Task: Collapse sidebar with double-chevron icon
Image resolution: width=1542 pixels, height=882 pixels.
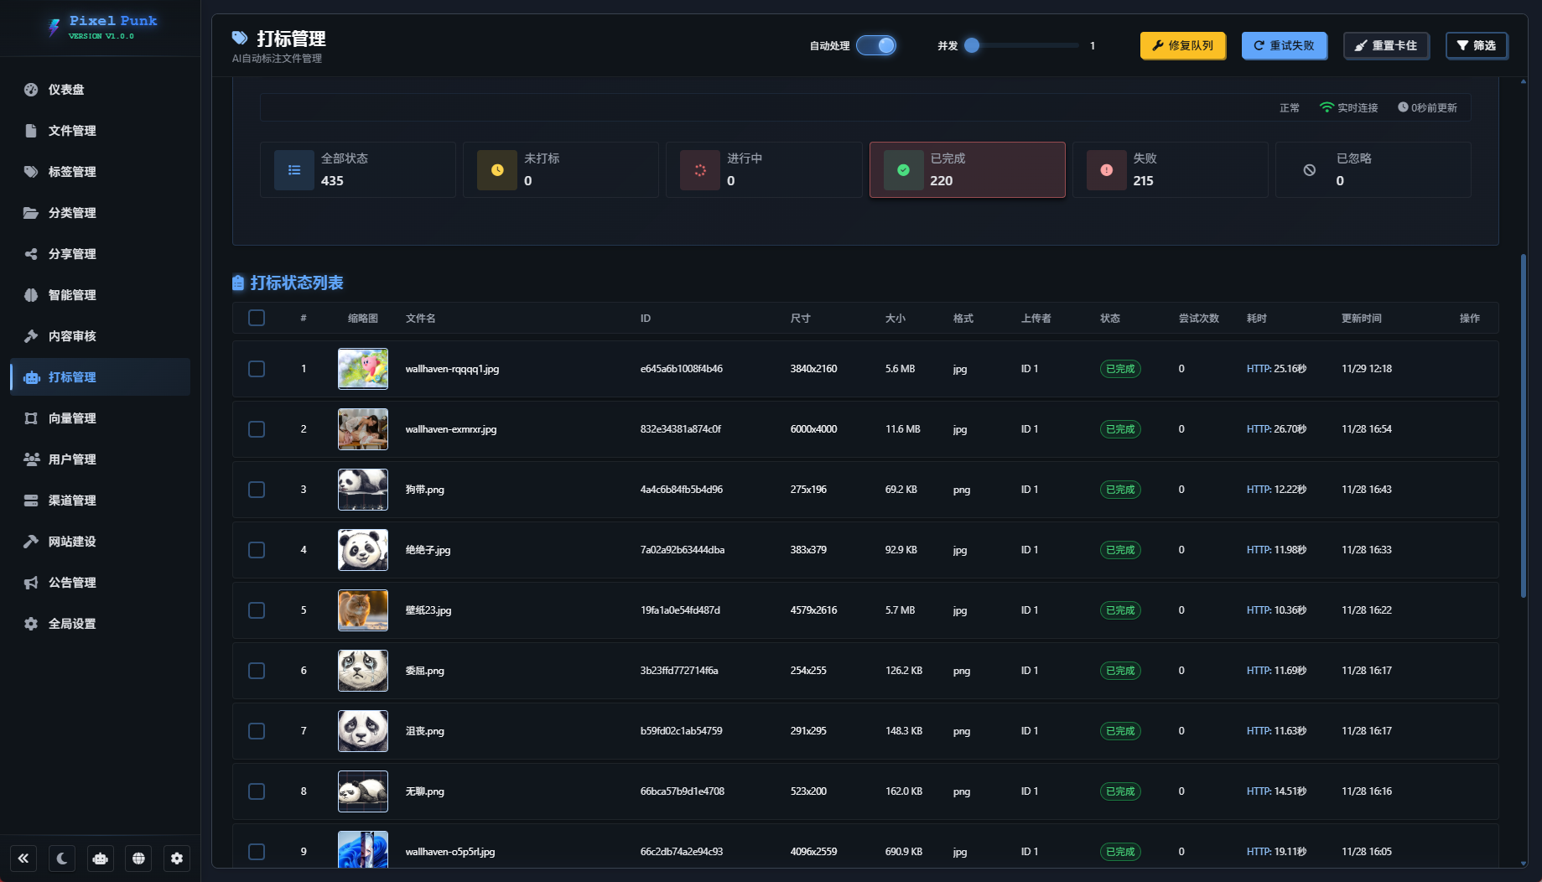Action: click(23, 858)
